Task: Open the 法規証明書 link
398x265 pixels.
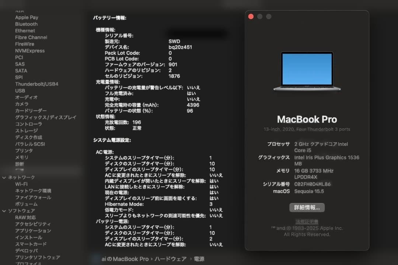Action: coord(307,221)
